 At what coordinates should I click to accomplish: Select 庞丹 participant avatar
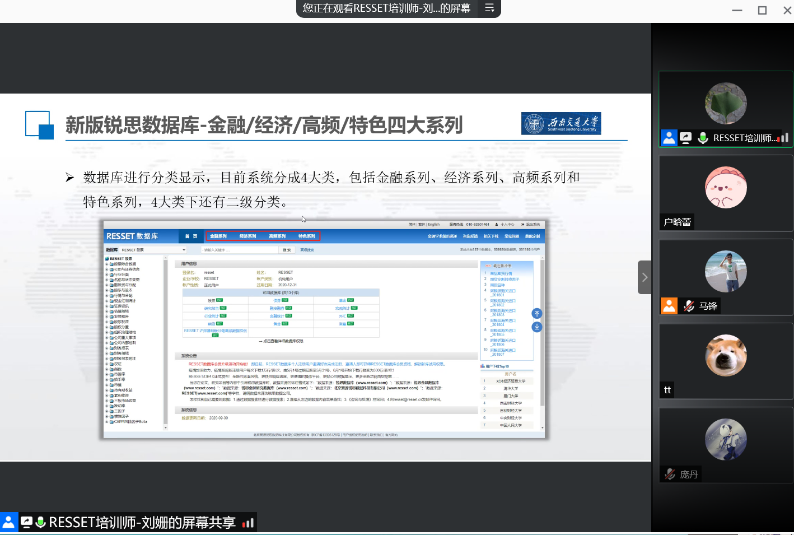726,439
